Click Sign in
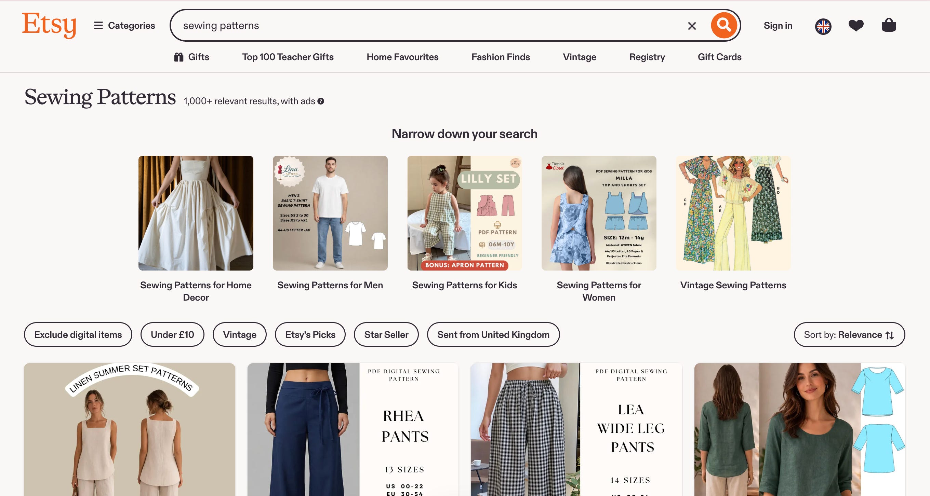Image resolution: width=930 pixels, height=496 pixels. click(x=778, y=26)
